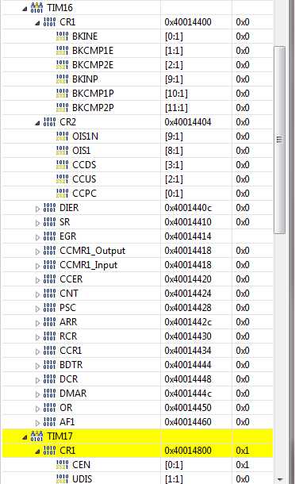Image resolution: width=295 pixels, height=484 pixels.
Task: Collapse the TIM16 CR2 register
Action: pyautogui.click(x=37, y=124)
